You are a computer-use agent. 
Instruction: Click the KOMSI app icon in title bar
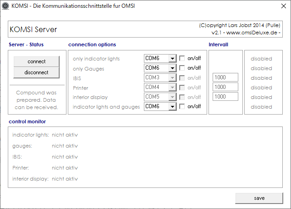pos(5,6)
